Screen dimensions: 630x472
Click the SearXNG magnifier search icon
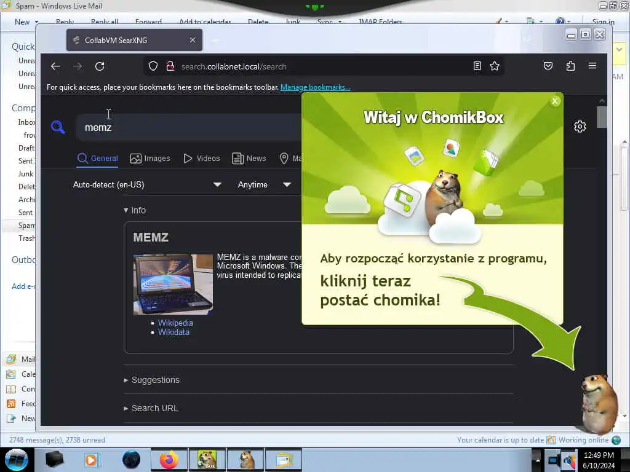[x=58, y=127]
